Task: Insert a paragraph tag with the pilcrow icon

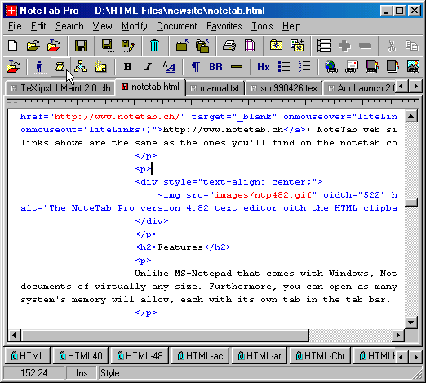Action: click(x=196, y=66)
